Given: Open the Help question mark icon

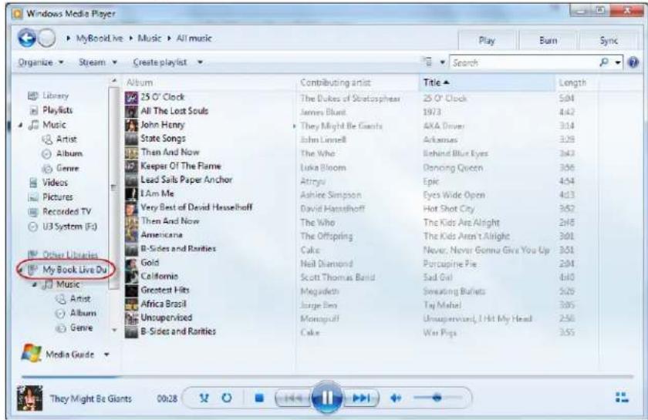Looking at the screenshot, I should click(633, 62).
